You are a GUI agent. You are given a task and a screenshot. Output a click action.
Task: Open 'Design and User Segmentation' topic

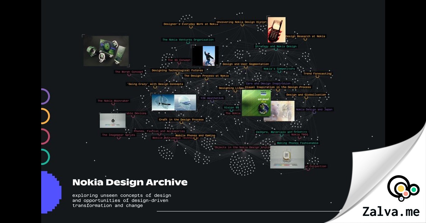pyautogui.click(x=246, y=64)
